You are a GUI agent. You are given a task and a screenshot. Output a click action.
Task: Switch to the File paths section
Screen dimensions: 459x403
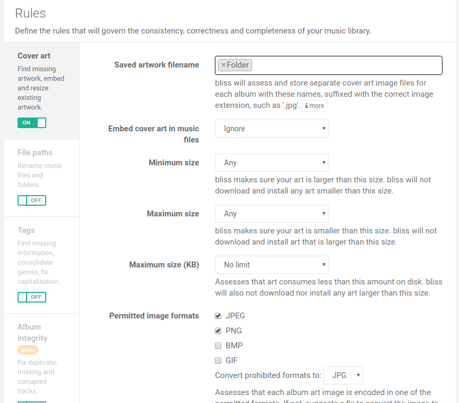(x=35, y=153)
